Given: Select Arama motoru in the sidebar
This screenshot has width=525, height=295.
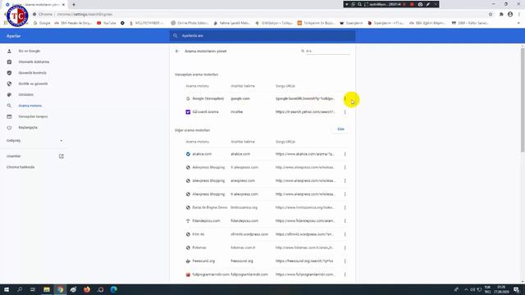Looking at the screenshot, I should click(30, 106).
